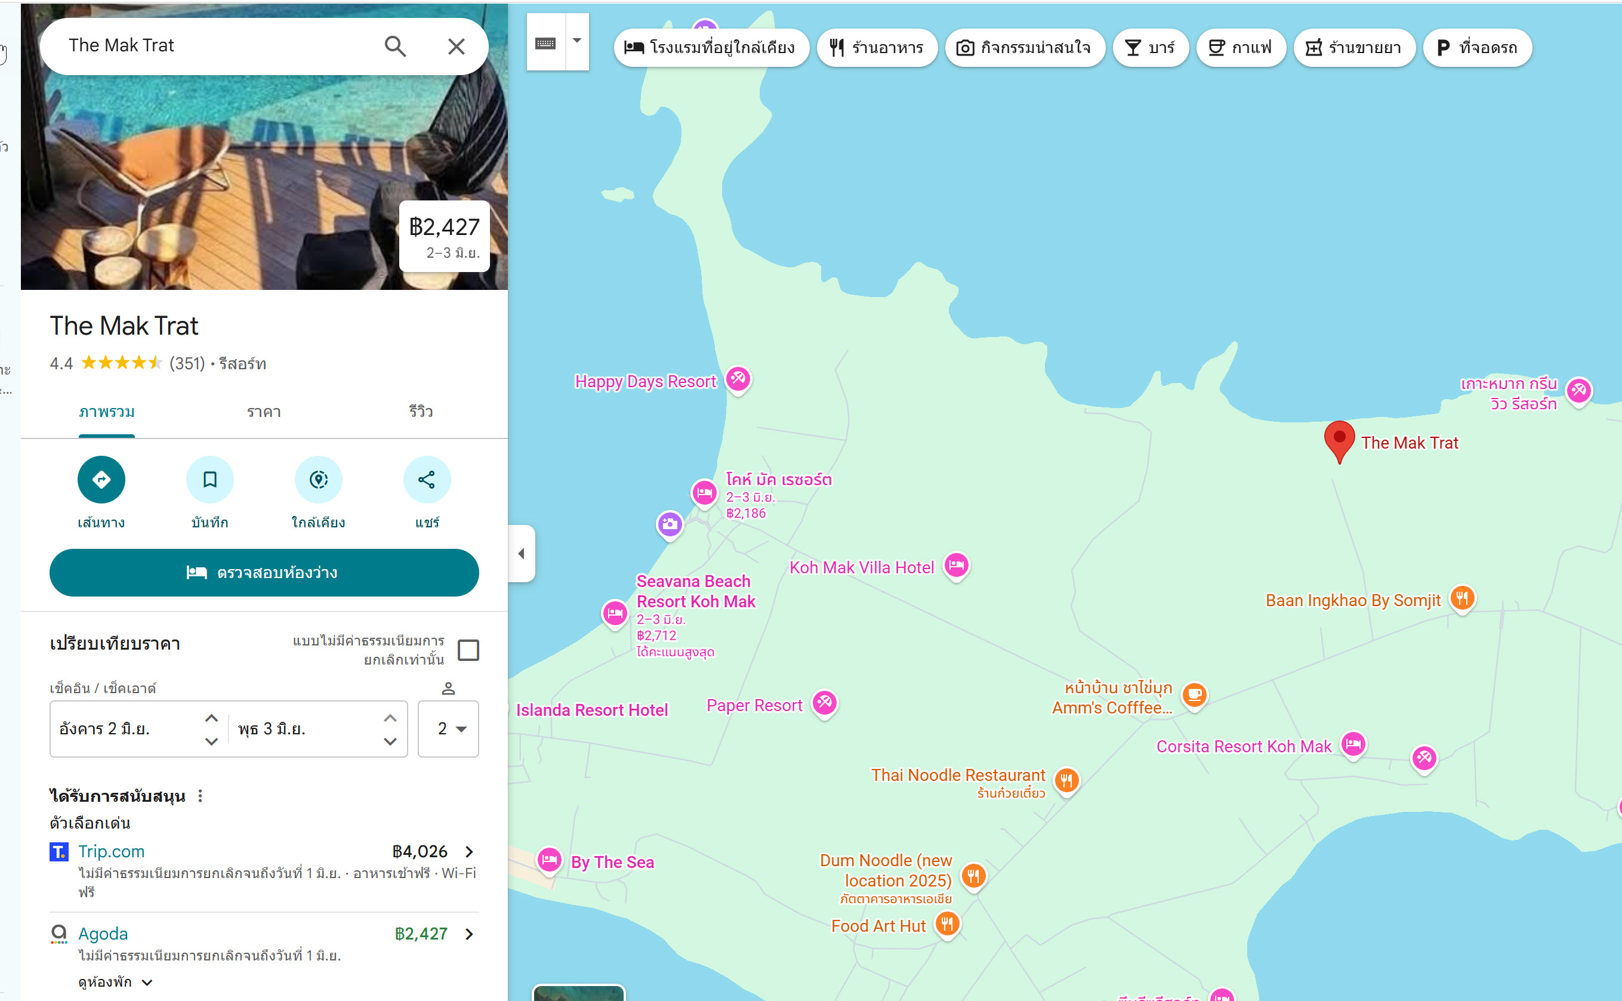Switch to the ราคา tab

[264, 412]
